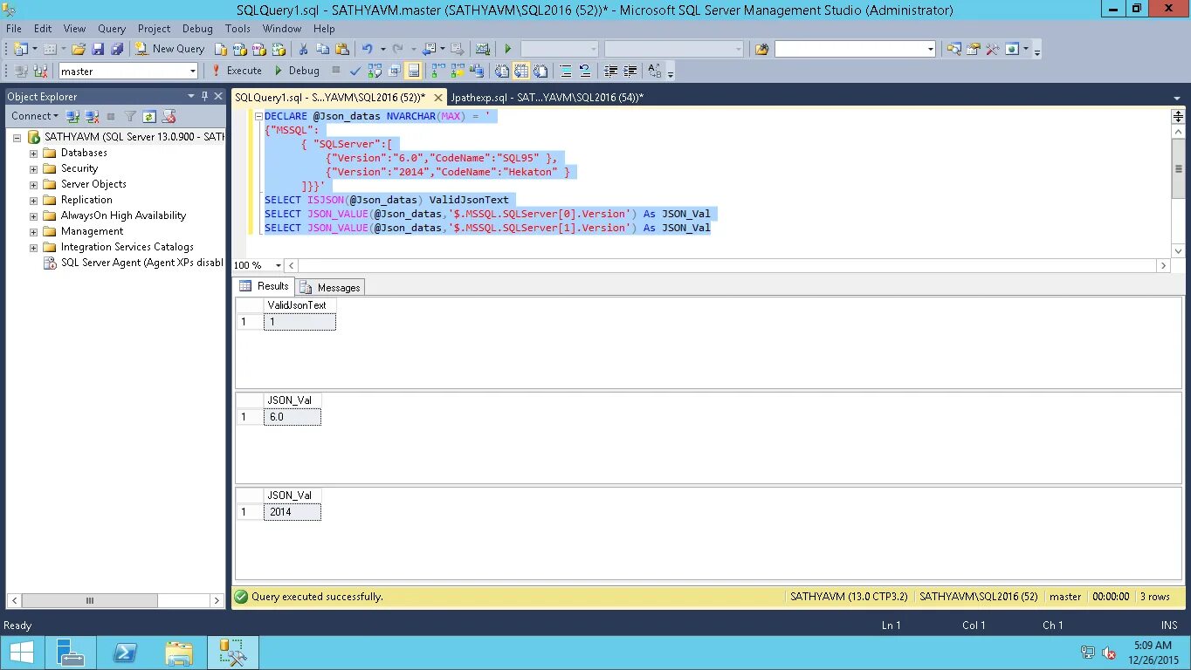This screenshot has width=1191, height=670.
Task: Click the Query Options icon
Action: click(394, 71)
